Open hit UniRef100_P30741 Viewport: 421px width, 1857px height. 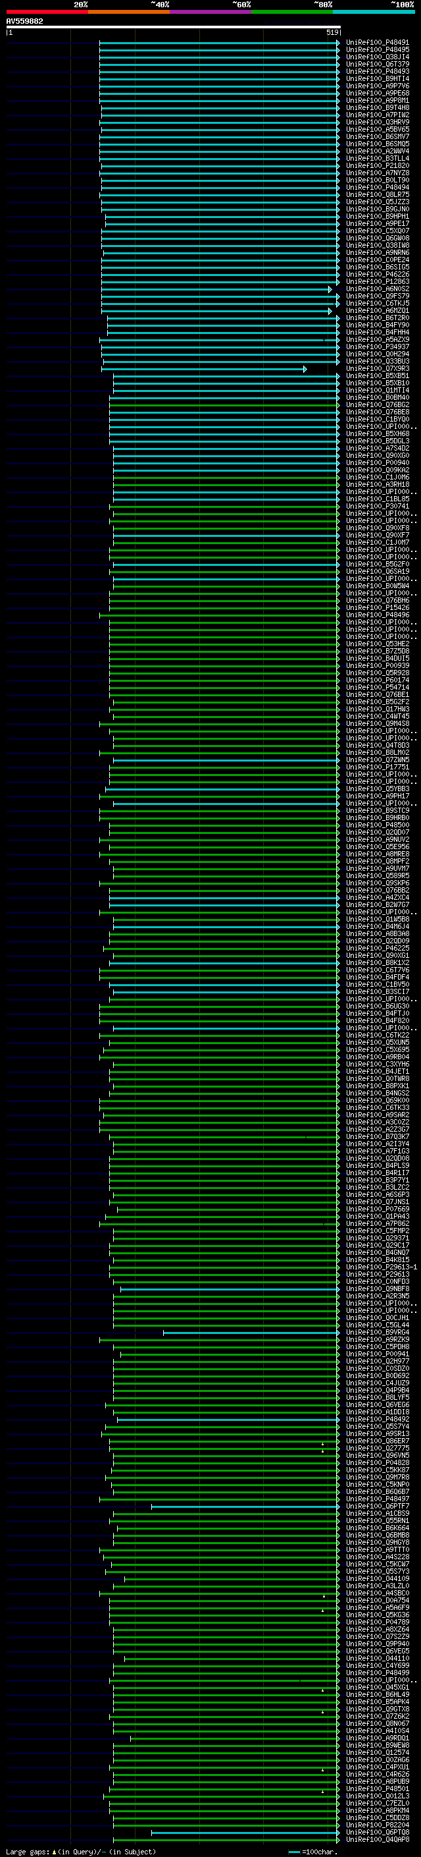point(377,507)
